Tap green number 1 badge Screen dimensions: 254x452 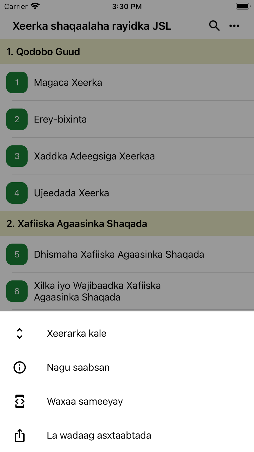(x=17, y=82)
